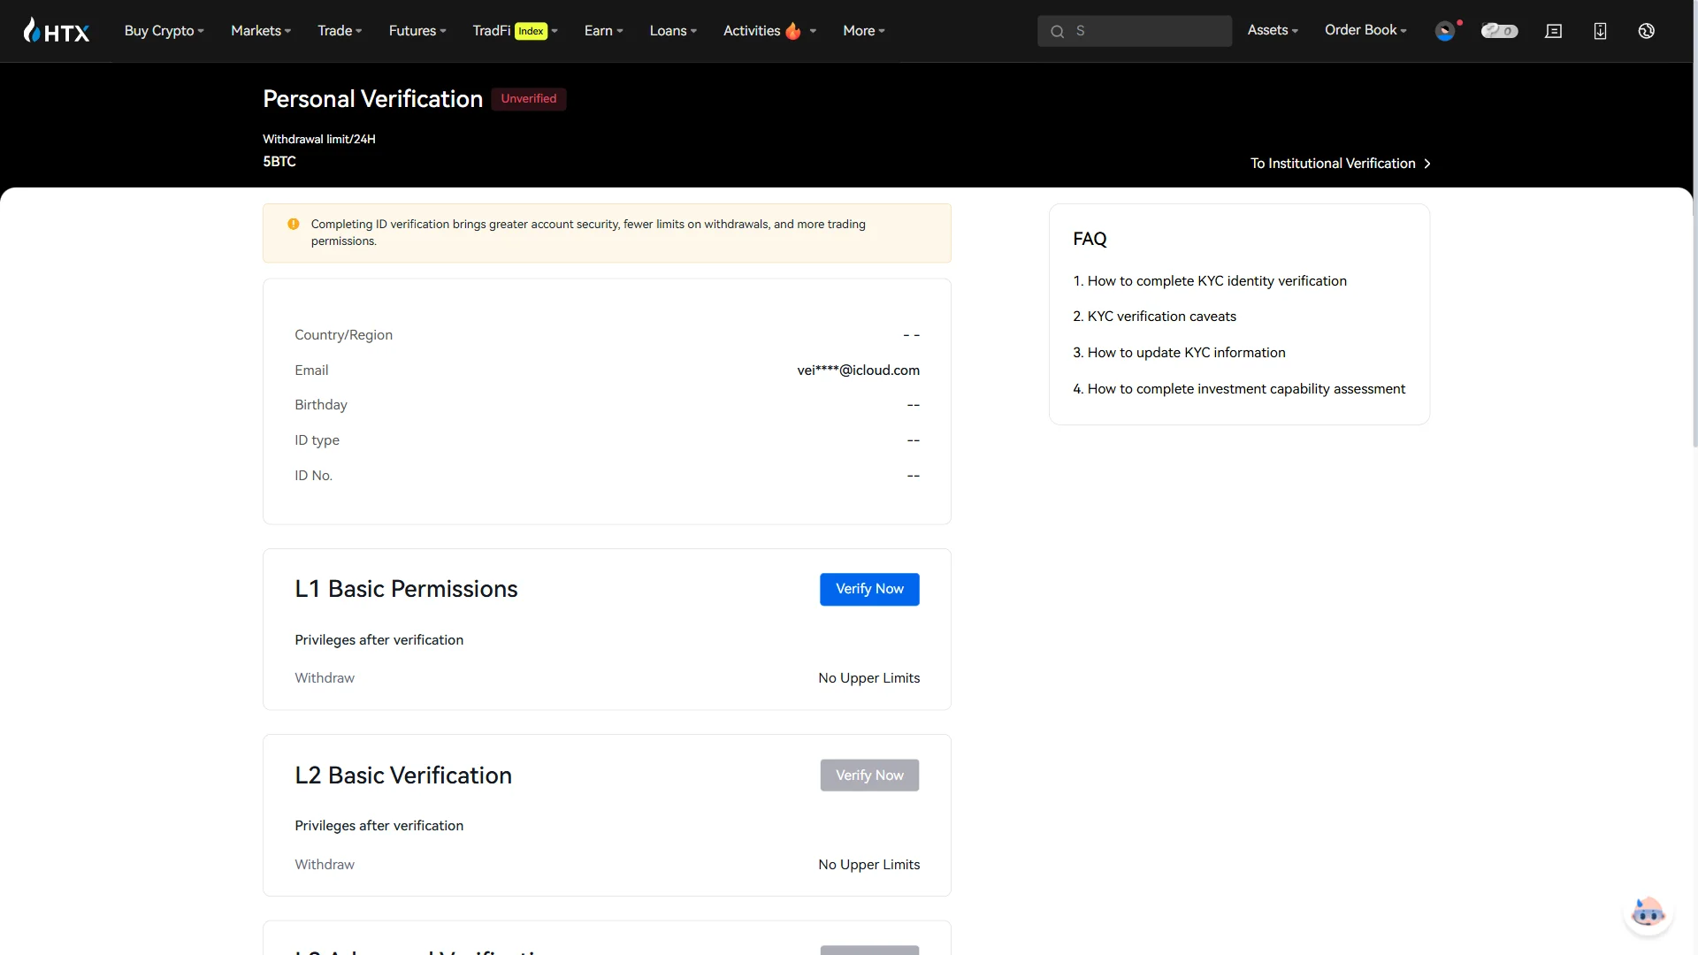Click Verify Now for L1 Basic Permissions
The height and width of the screenshot is (955, 1698).
(869, 589)
